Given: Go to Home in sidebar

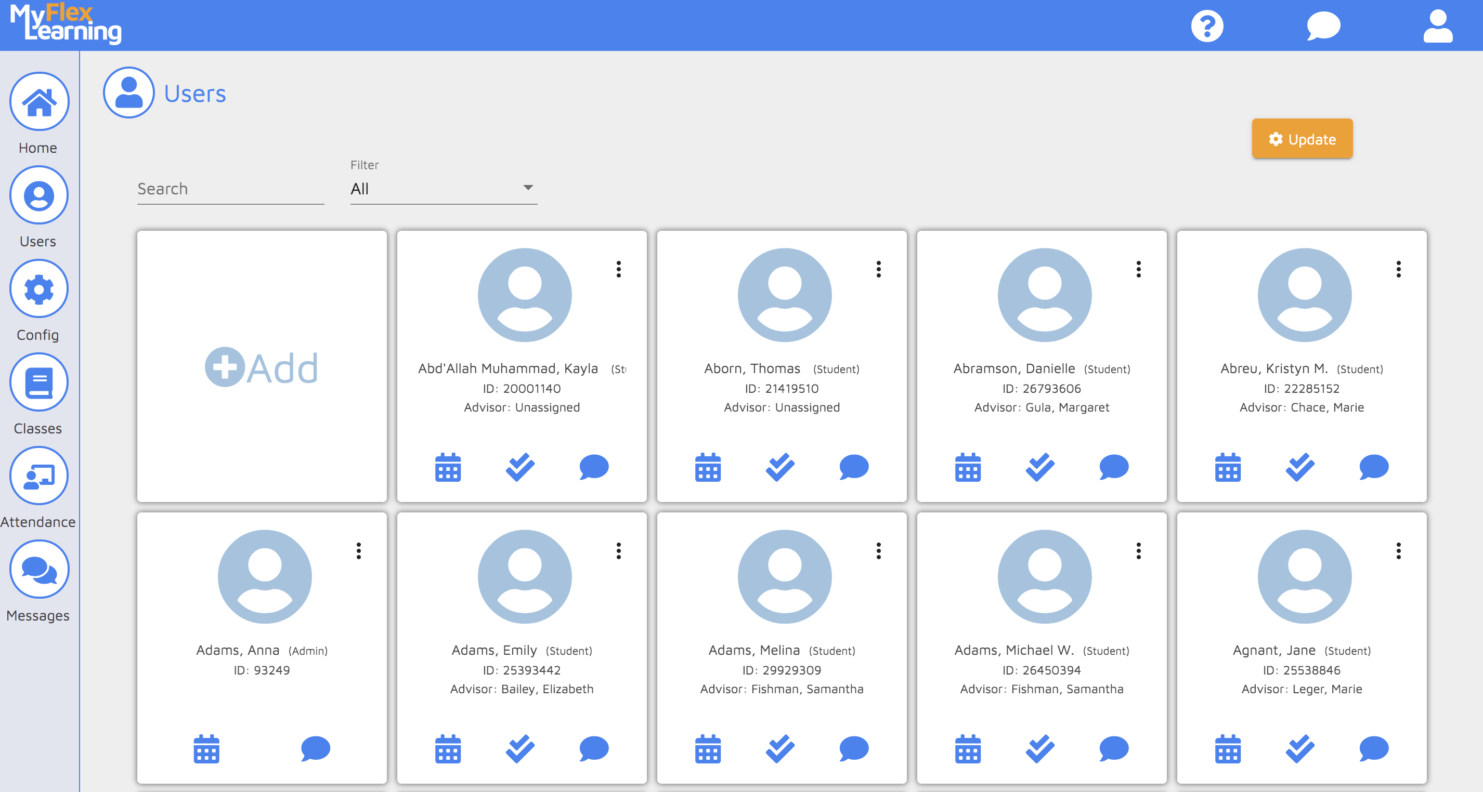Looking at the screenshot, I should click(38, 102).
